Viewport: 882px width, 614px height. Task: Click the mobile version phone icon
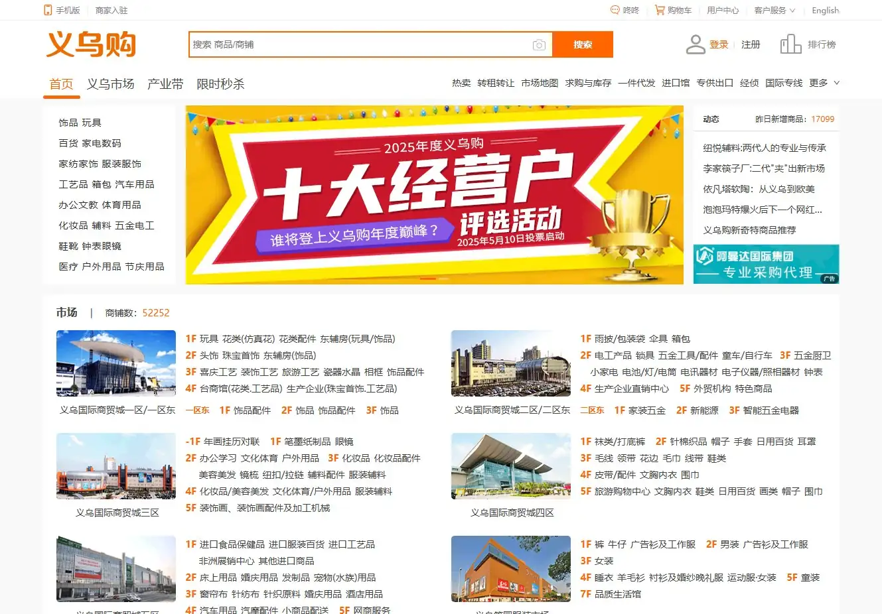47,10
